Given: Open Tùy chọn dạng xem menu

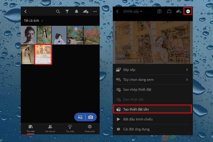Looking at the screenshot, I should coord(153,80).
